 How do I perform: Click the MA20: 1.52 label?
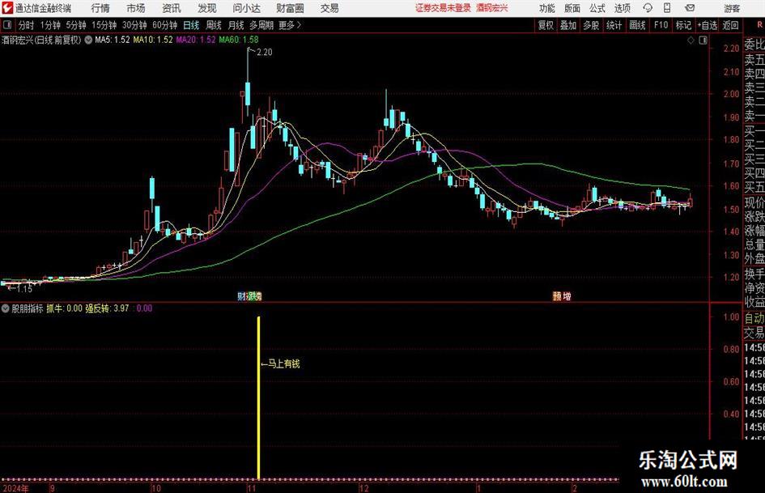coord(196,40)
